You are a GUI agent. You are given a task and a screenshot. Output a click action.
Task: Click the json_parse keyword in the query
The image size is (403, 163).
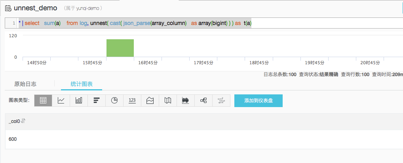click(x=137, y=23)
